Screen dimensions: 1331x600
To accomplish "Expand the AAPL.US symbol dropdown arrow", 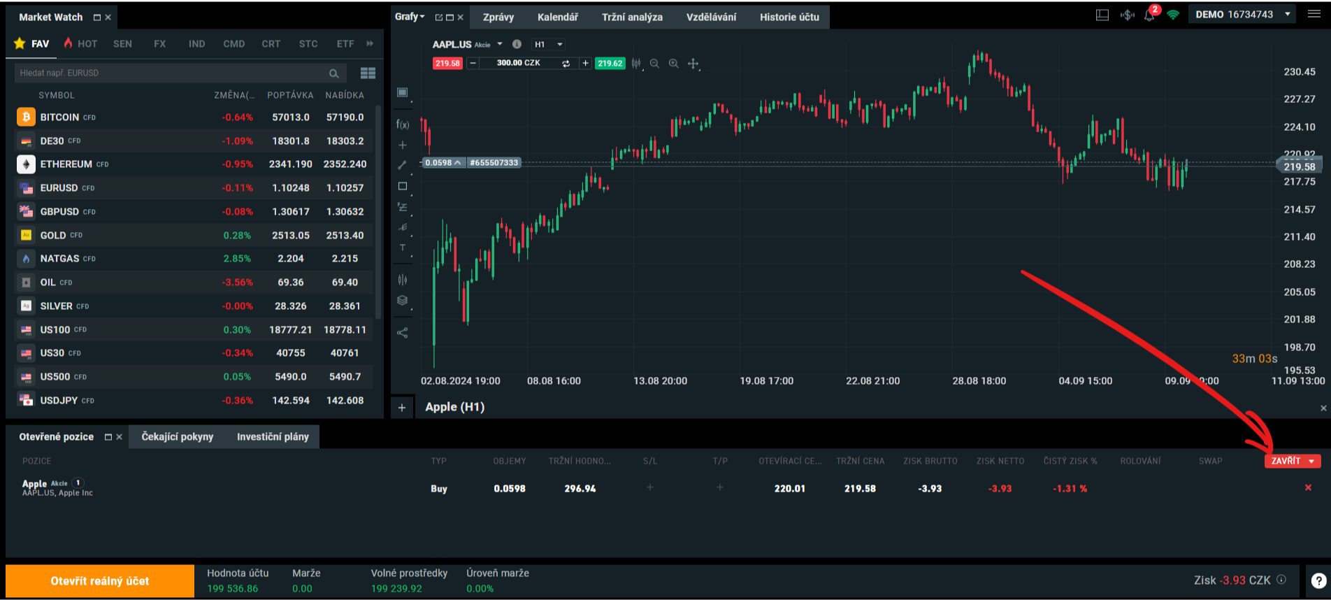I will [x=500, y=44].
